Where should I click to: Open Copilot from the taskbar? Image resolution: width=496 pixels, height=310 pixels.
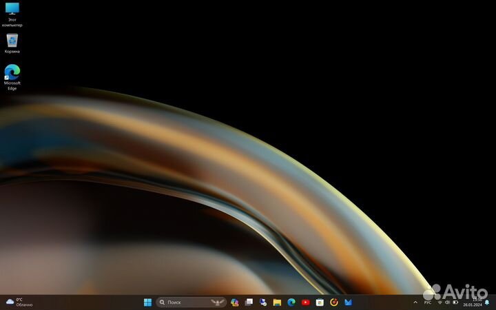tap(235, 302)
